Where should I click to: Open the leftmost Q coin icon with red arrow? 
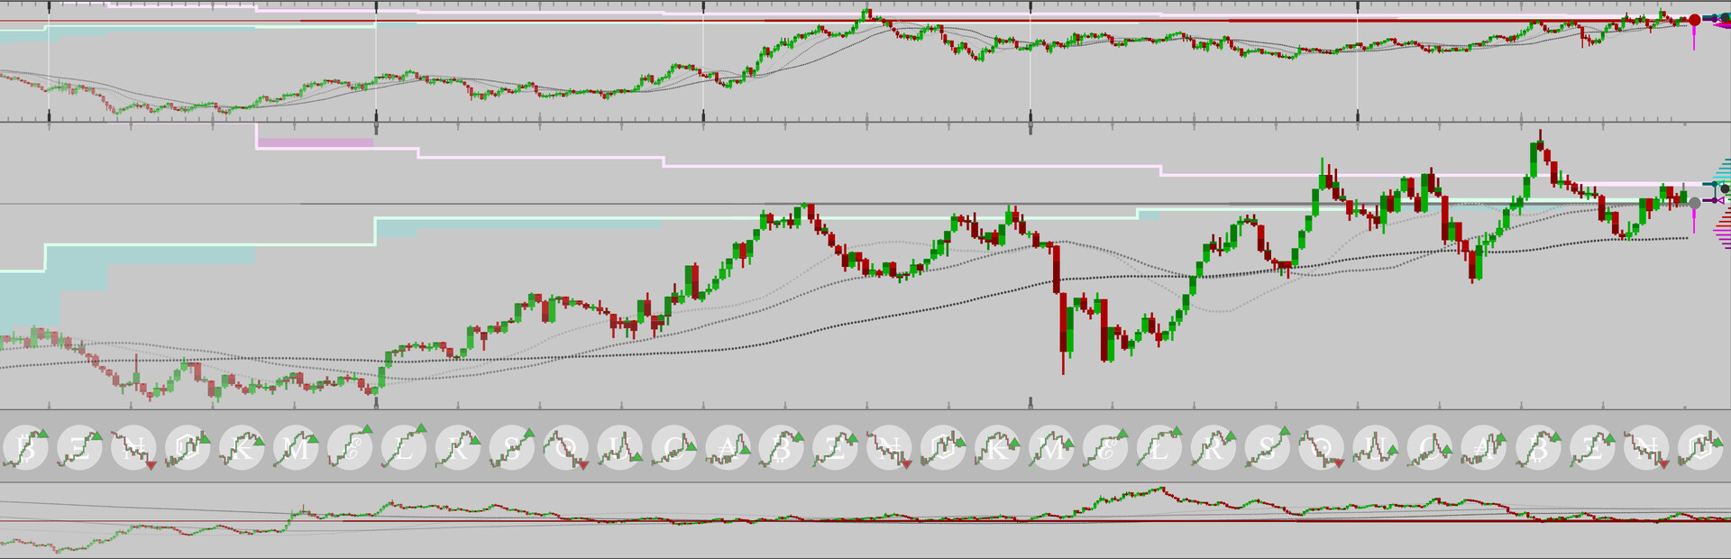coord(566,447)
